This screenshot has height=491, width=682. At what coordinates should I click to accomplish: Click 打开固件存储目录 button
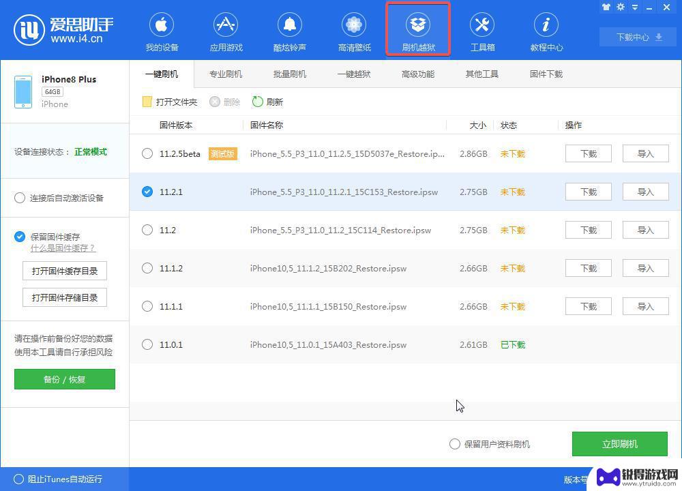pos(64,297)
